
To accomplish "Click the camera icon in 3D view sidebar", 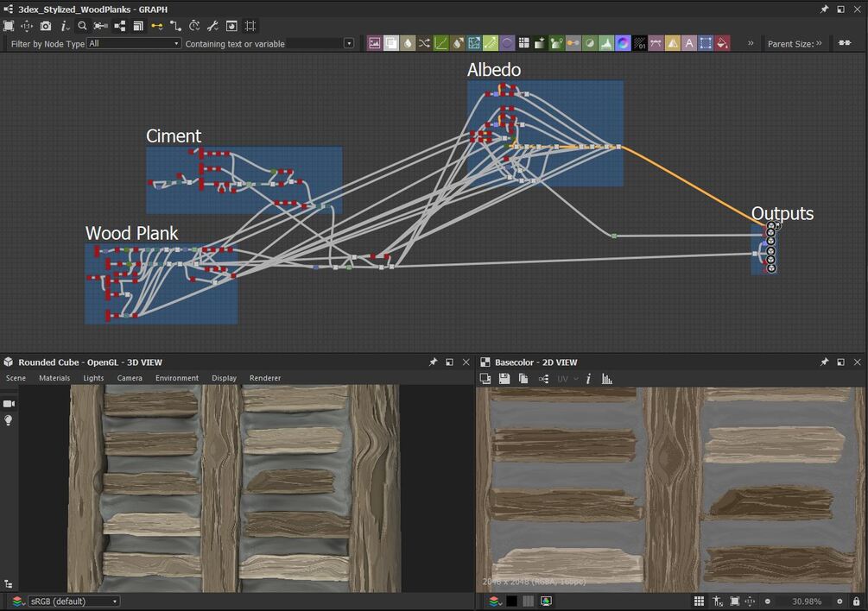I will [x=10, y=403].
